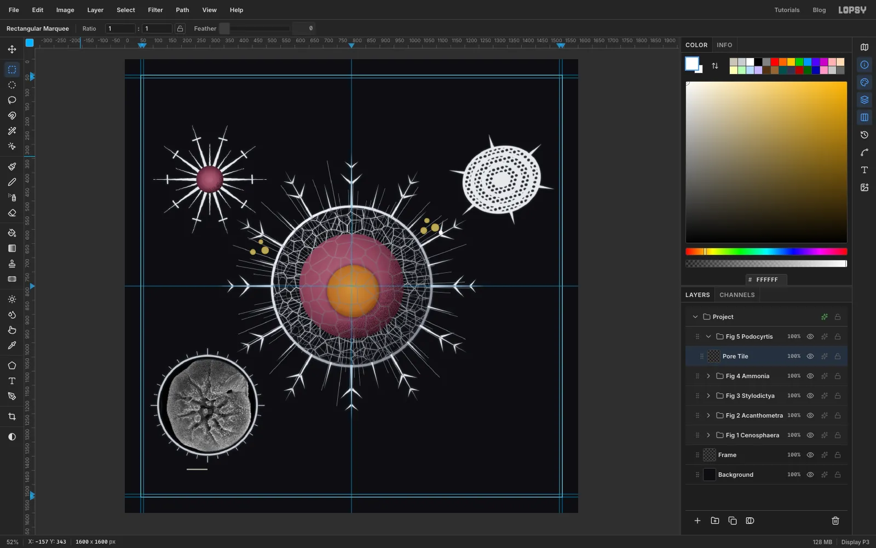Swap foreground and background colors
Screen dimensions: 876x548
click(x=715, y=66)
